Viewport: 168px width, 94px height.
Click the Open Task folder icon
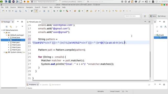tap(91, 11)
